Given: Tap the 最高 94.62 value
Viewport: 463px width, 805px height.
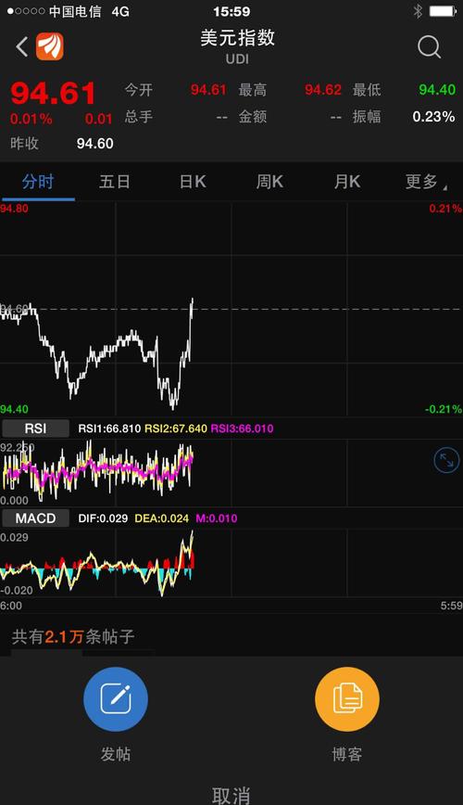Looking at the screenshot, I should (x=323, y=90).
